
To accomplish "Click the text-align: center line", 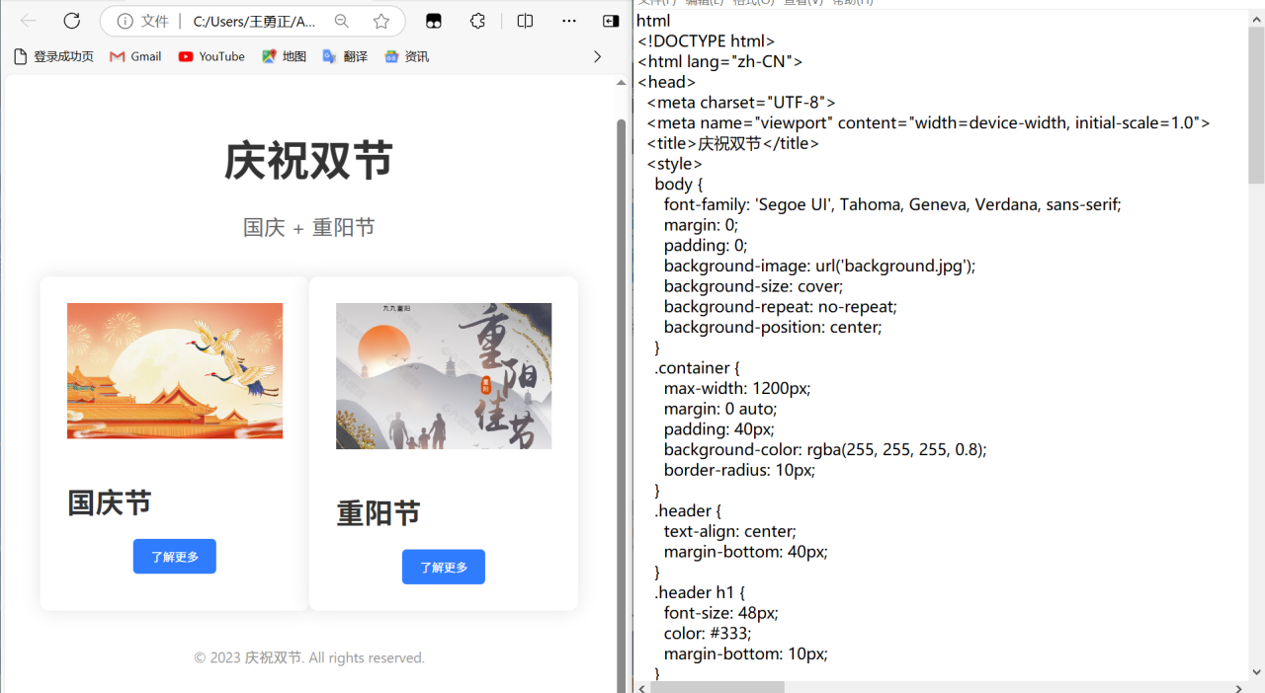I will (x=729, y=531).
